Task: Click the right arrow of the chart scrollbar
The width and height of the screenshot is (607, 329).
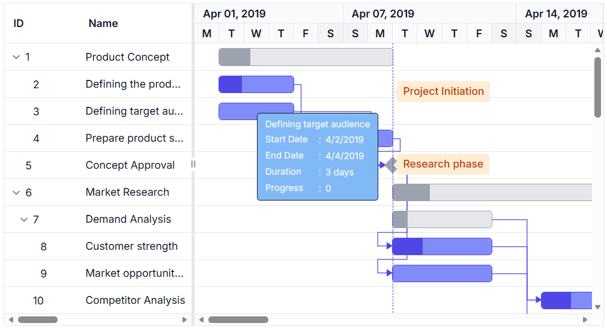Action: (585, 320)
